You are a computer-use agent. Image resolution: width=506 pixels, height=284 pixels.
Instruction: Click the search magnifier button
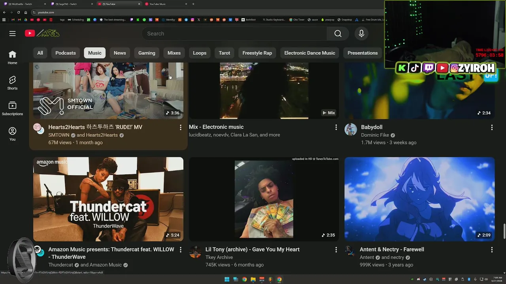pos(338,34)
